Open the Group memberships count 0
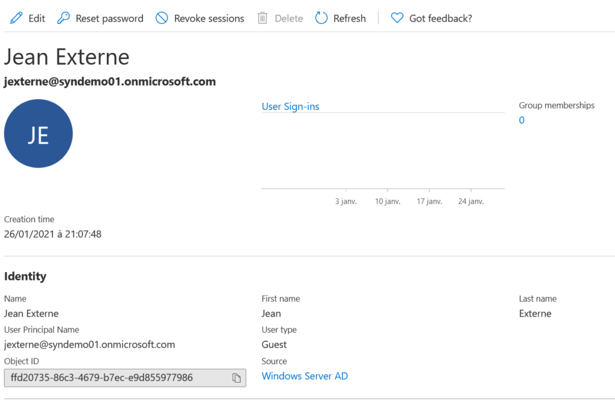Image resolution: width=615 pixels, height=412 pixels. point(521,120)
